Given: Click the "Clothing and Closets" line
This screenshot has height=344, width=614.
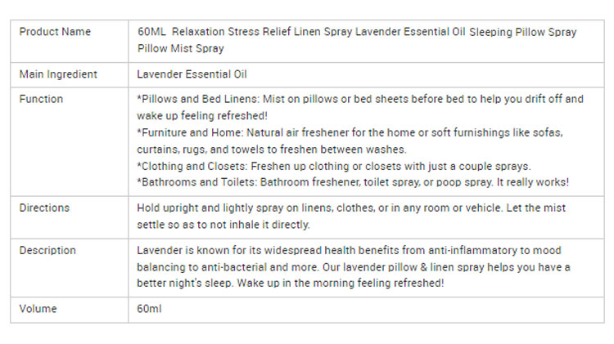Looking at the screenshot, I should pyautogui.click(x=334, y=166).
